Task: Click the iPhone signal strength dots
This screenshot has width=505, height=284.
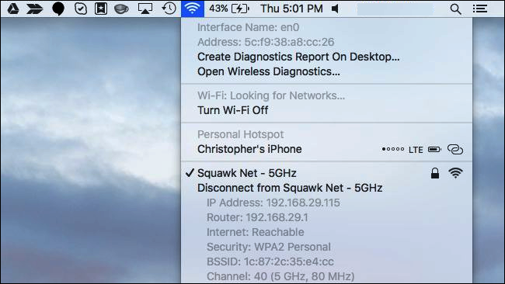Action: (x=393, y=149)
